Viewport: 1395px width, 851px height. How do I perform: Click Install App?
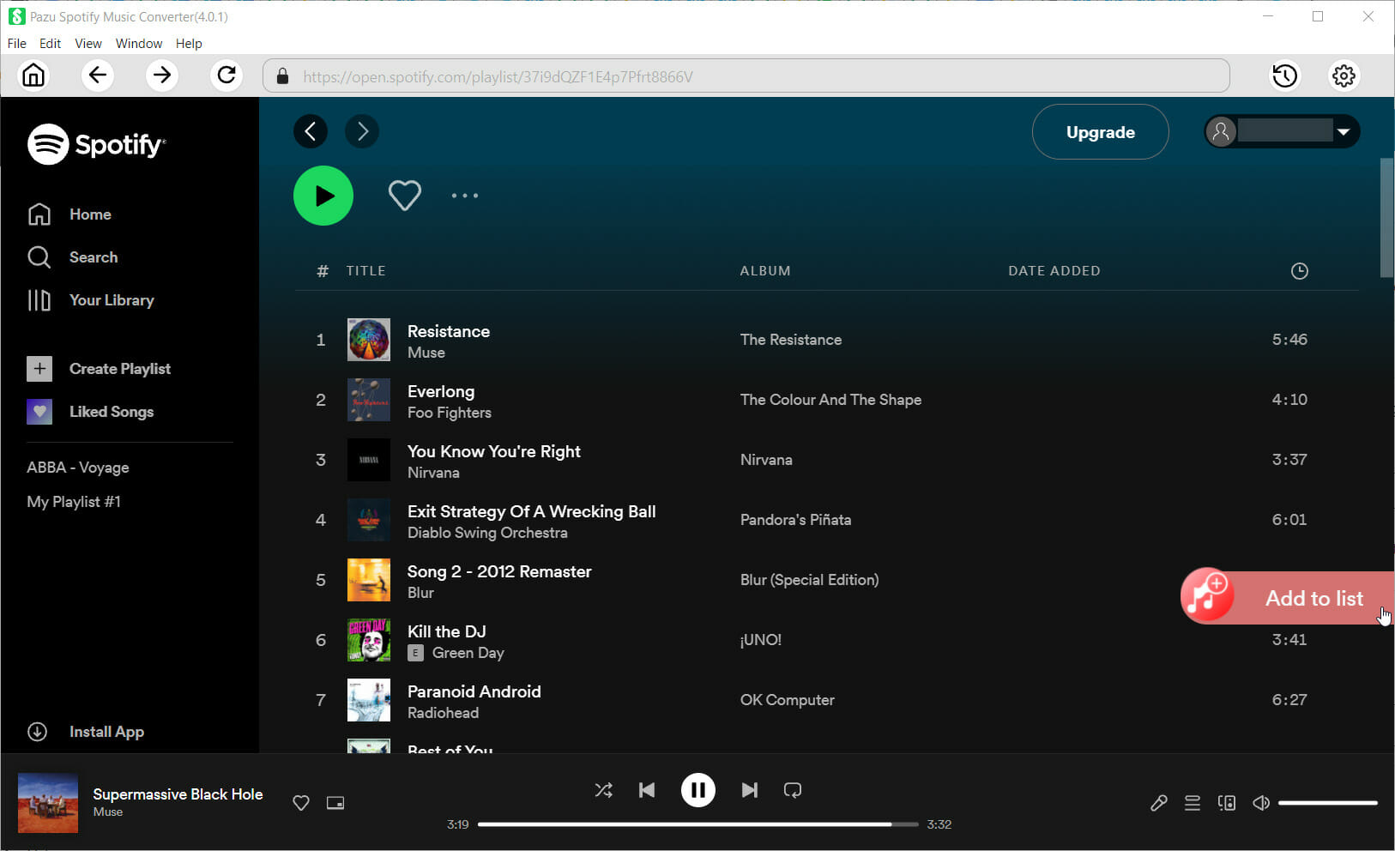click(86, 732)
